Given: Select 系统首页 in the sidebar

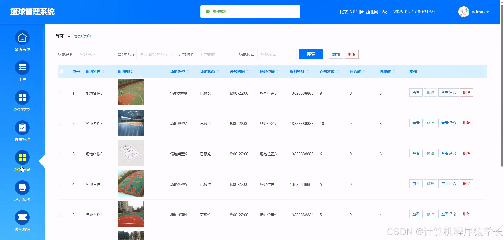Looking at the screenshot, I should (x=22, y=41).
